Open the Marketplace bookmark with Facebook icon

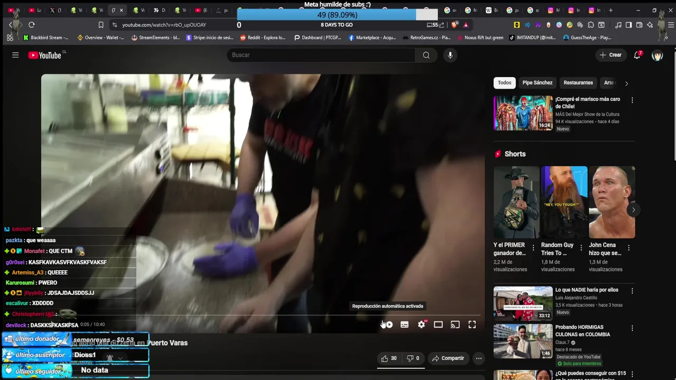click(372, 37)
